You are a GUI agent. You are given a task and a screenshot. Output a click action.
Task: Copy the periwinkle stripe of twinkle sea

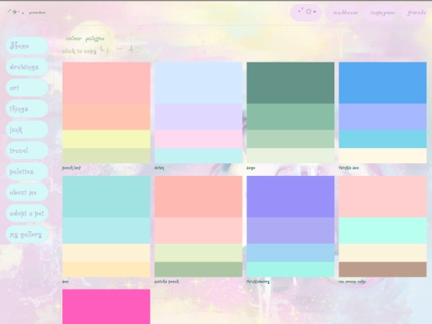point(382,117)
